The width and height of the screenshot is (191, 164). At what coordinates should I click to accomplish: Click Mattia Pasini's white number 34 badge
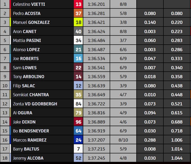(x=78, y=40)
